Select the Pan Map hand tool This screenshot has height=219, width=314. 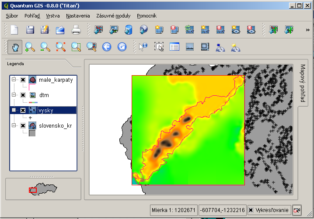15,47
